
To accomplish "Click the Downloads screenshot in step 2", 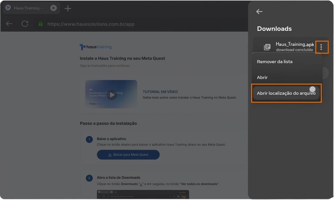I will pyautogui.click(x=143, y=194).
